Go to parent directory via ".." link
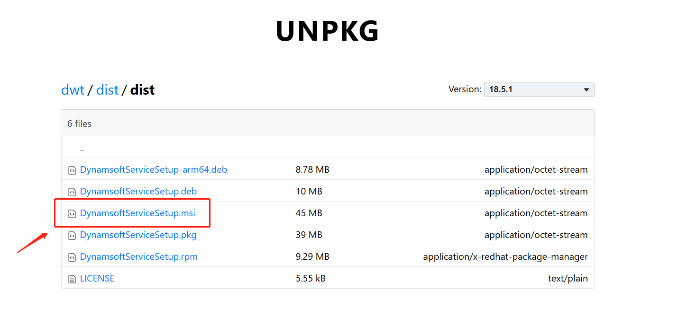 pos(82,148)
